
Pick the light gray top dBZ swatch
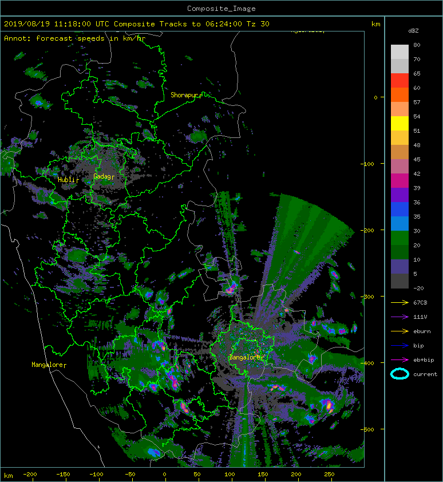(x=400, y=52)
